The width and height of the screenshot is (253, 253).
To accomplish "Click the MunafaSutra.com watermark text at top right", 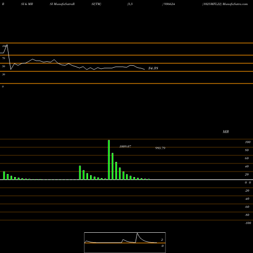I will pyautogui.click(x=235, y=4).
